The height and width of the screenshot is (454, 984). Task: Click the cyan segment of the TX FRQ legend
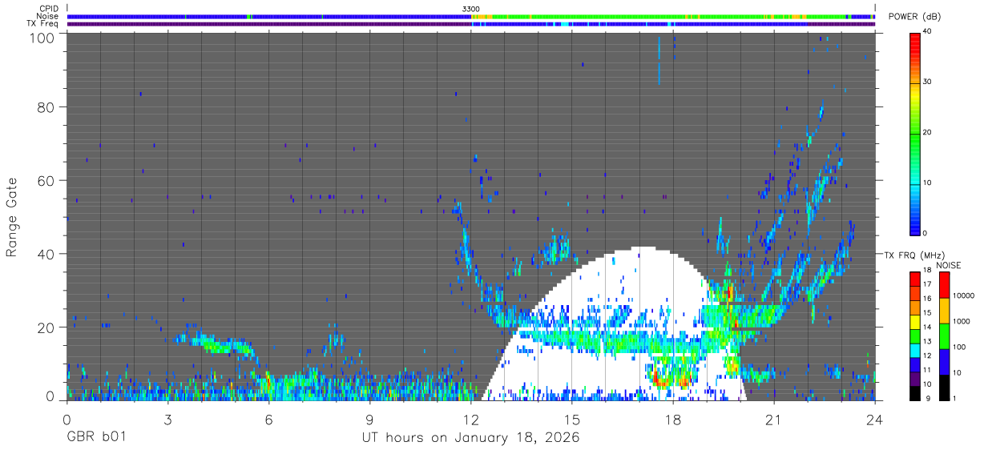click(915, 350)
